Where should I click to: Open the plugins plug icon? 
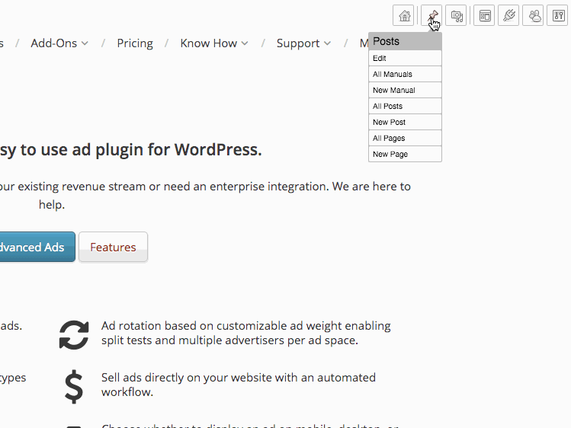(508, 16)
